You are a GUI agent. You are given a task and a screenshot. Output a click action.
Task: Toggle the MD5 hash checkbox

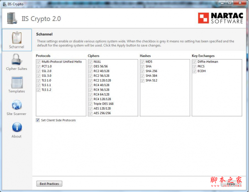142,62
